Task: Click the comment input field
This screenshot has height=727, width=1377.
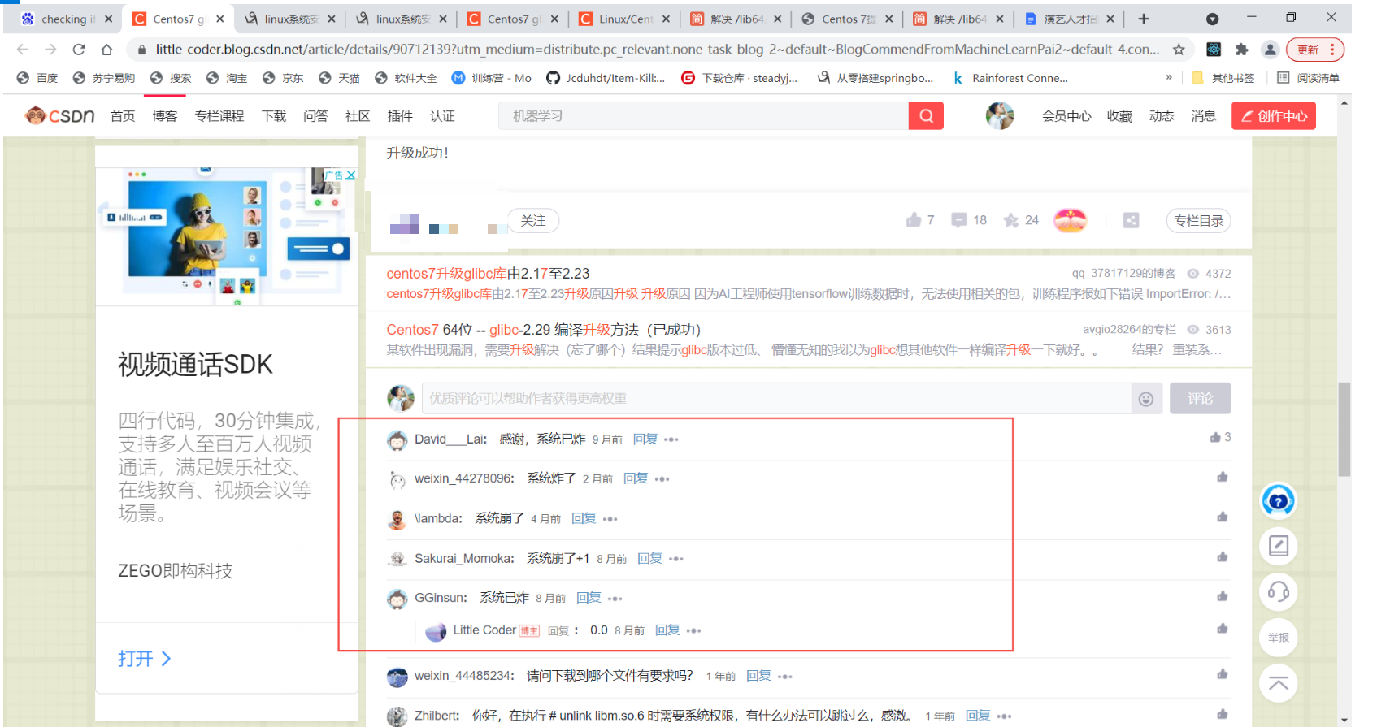Action: (776, 399)
